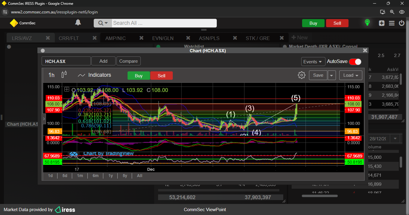Close the LRS/AVZ tab
Image resolution: width=409 pixels, height=215 pixels.
pyautogui.click(x=48, y=38)
